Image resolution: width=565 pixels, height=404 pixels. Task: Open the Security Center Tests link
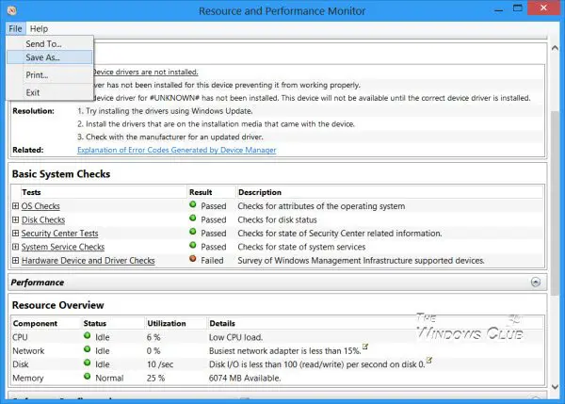click(x=59, y=234)
